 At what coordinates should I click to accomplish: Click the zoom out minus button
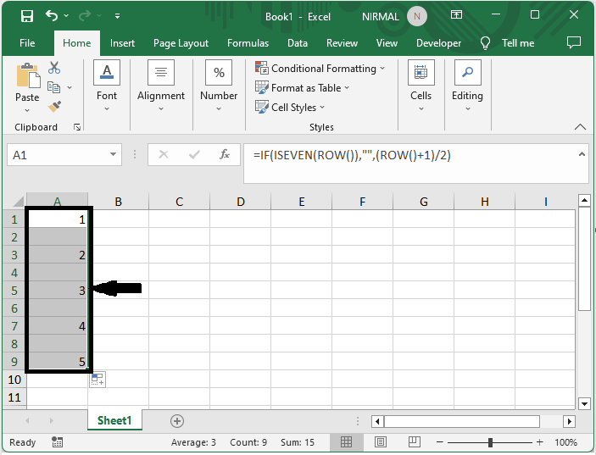pos(440,442)
